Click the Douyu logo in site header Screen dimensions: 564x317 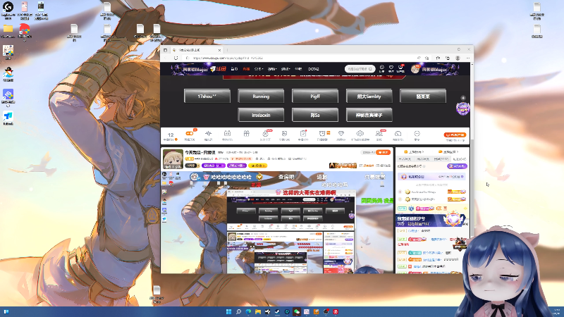[x=218, y=68]
